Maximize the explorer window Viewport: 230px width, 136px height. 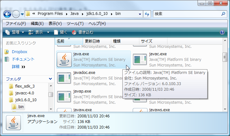(210, 3)
